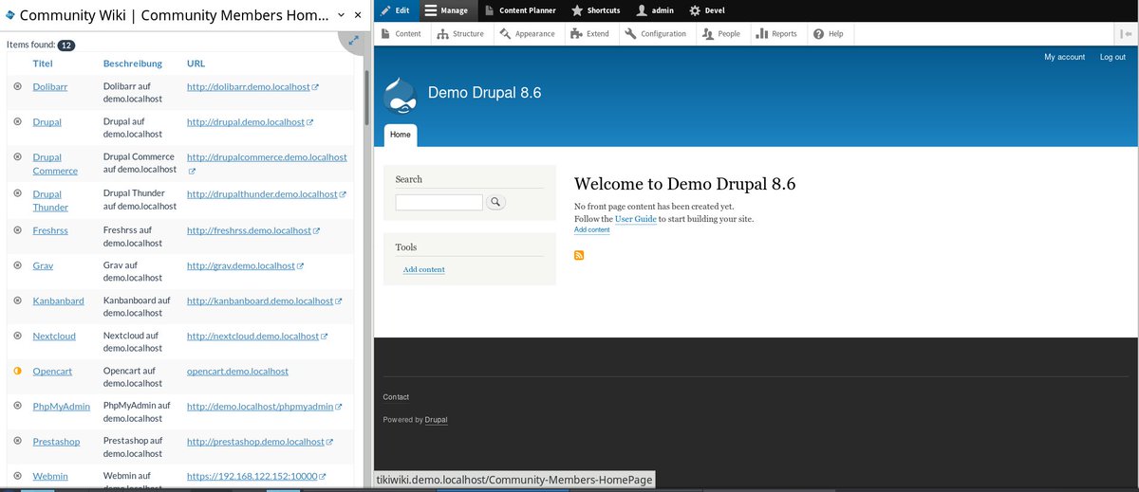
Task: Click the My account link
Action: point(1064,57)
